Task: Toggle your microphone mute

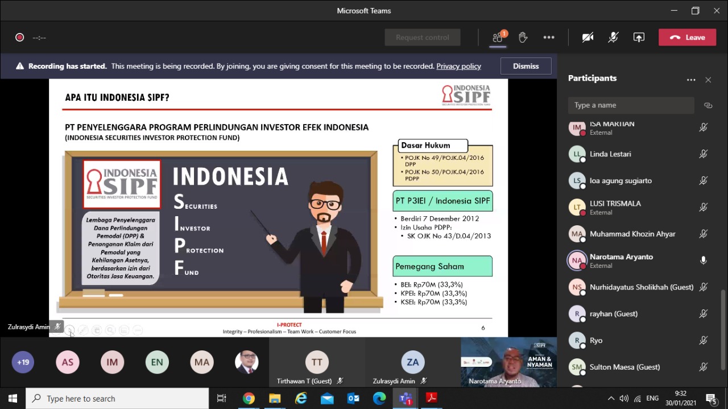Action: pyautogui.click(x=613, y=38)
